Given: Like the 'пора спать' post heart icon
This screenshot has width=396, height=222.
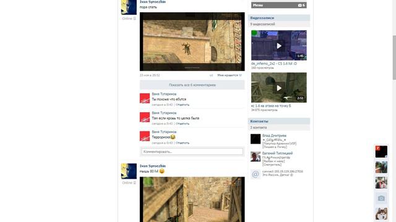Looking at the screenshot, I should [x=241, y=75].
